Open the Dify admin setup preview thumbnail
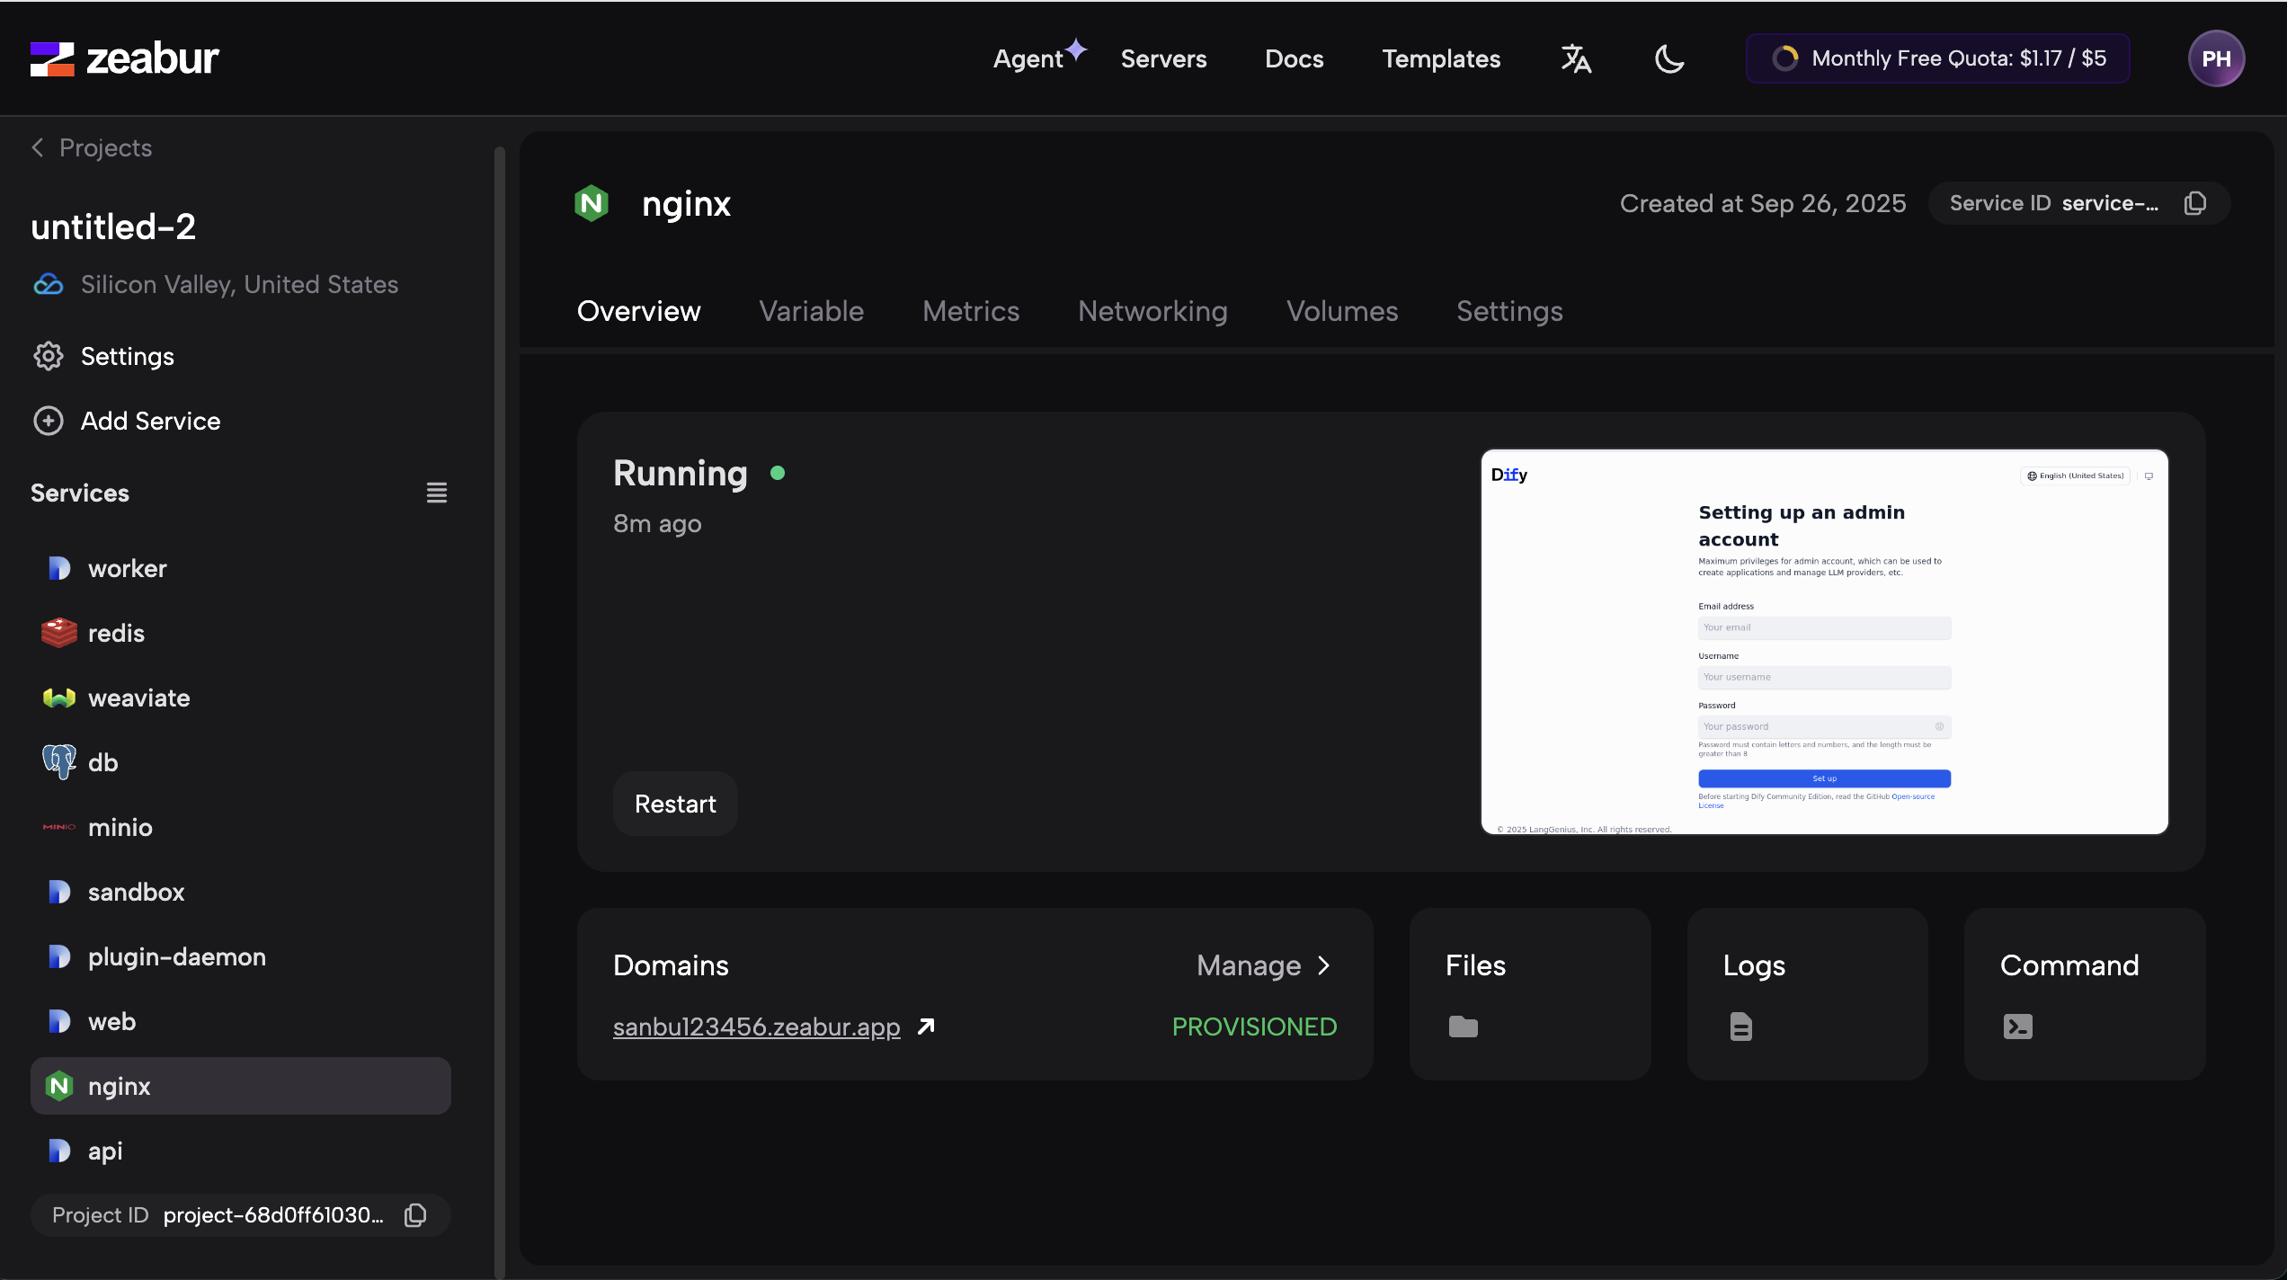The width and height of the screenshot is (2287, 1280). (1824, 642)
